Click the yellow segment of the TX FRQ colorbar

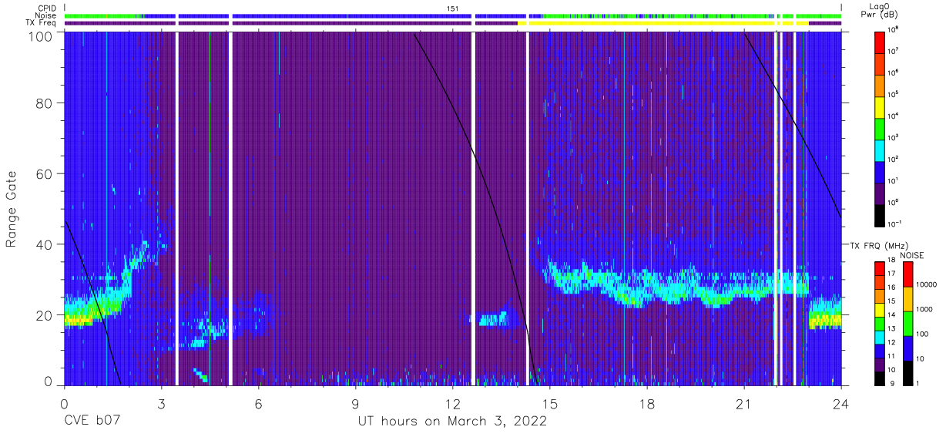tap(880, 310)
